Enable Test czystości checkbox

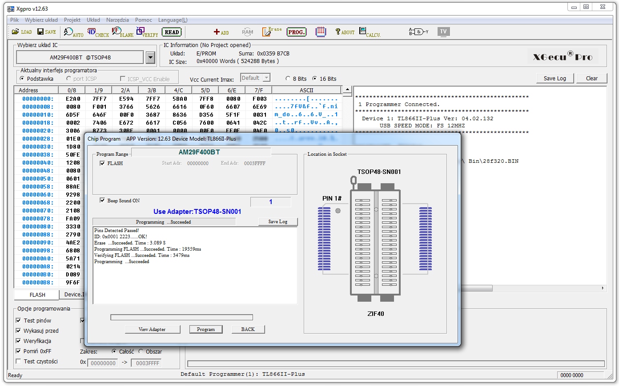coord(18,361)
